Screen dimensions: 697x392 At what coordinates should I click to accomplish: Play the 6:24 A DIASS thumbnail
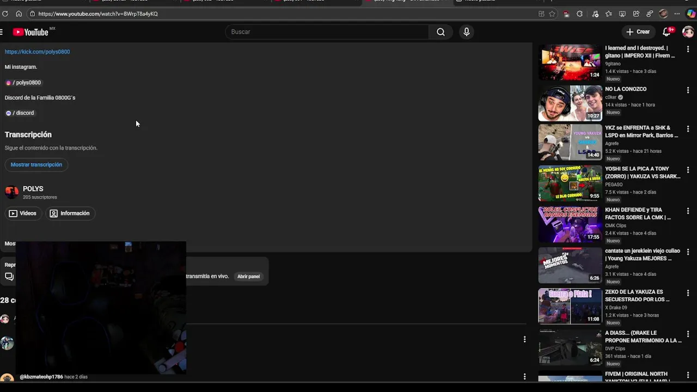(x=570, y=347)
